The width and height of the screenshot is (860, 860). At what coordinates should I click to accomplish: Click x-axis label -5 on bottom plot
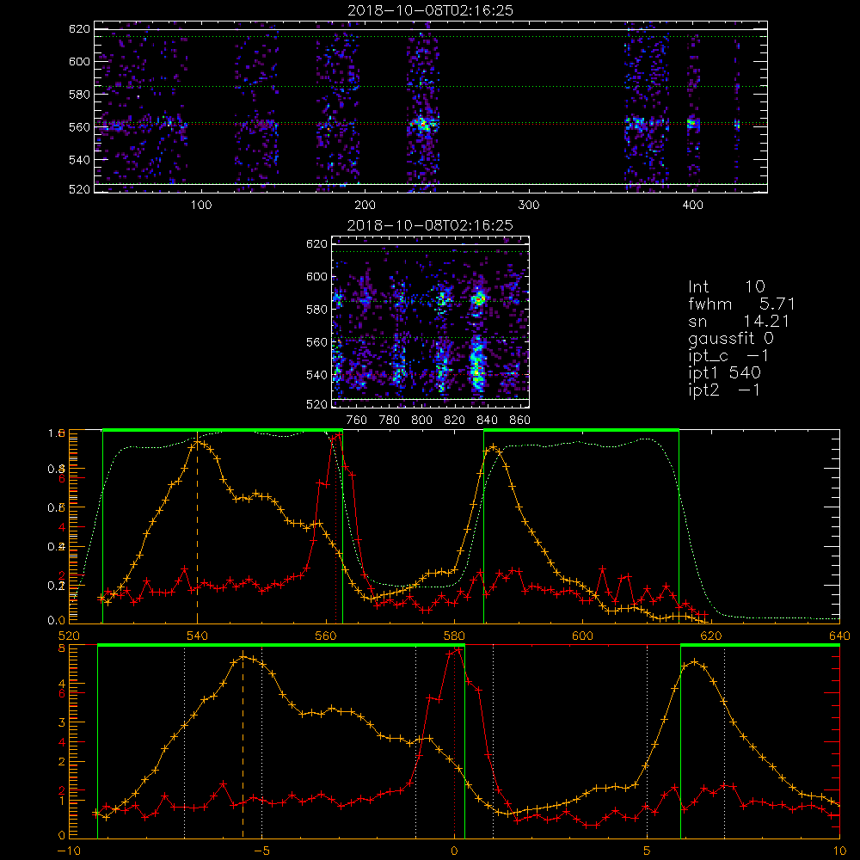(261, 851)
